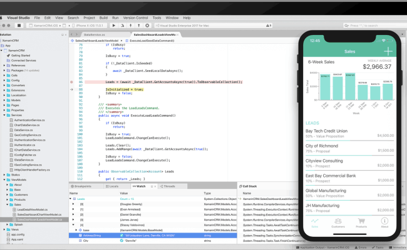Click the magnifier icon in search box
The width and height of the screenshot is (407, 250).
[346, 26]
